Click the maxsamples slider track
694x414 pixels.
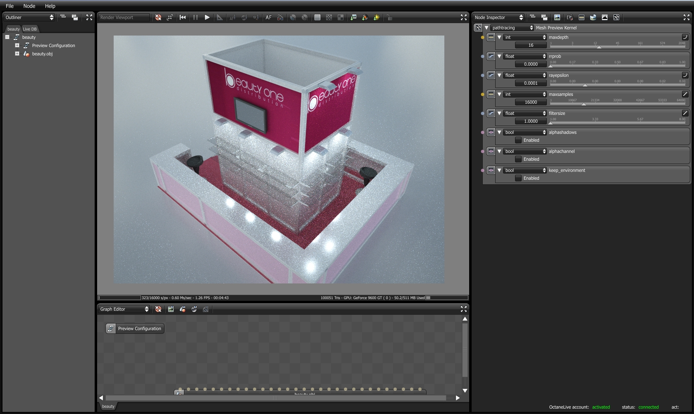(x=618, y=104)
